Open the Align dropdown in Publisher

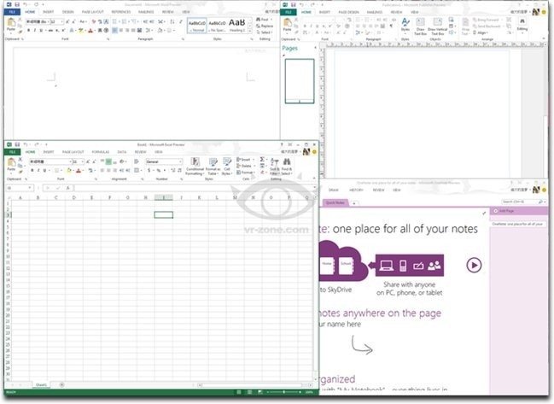[x=481, y=32]
